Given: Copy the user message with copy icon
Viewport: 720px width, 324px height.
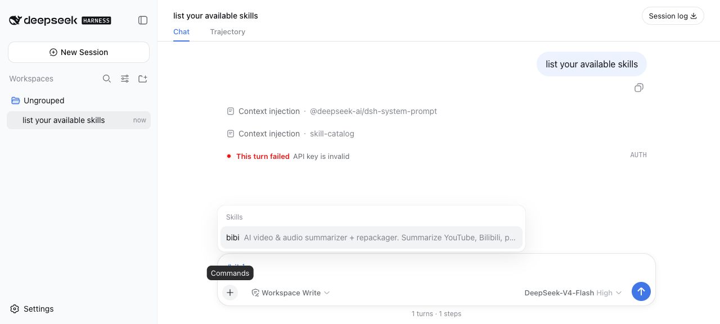Looking at the screenshot, I should tap(639, 88).
